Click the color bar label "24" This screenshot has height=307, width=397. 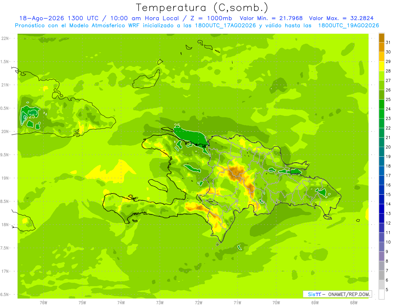pos(388,109)
